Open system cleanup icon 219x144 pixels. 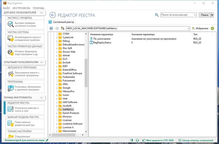(x=11, y=39)
